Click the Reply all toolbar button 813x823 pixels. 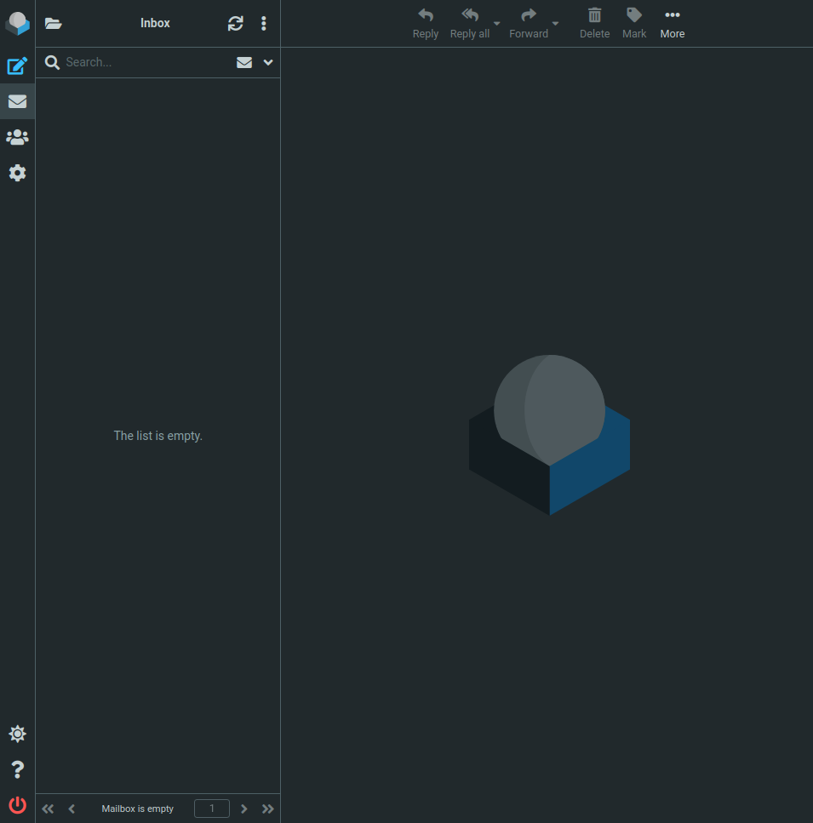click(470, 24)
